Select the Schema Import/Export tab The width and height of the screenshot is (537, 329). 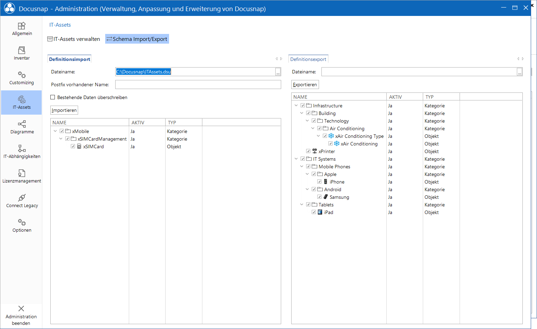coord(137,39)
